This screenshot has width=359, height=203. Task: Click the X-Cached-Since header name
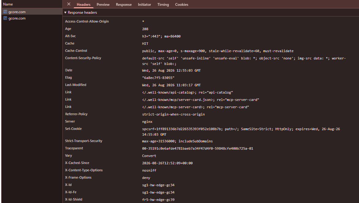(77, 163)
